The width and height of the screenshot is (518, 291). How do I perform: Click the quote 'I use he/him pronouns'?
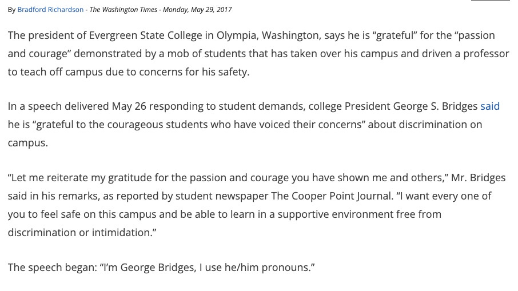pyautogui.click(x=255, y=267)
